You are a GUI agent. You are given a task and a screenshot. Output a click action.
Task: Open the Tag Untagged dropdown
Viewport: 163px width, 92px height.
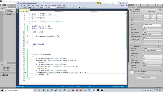tap(141, 11)
